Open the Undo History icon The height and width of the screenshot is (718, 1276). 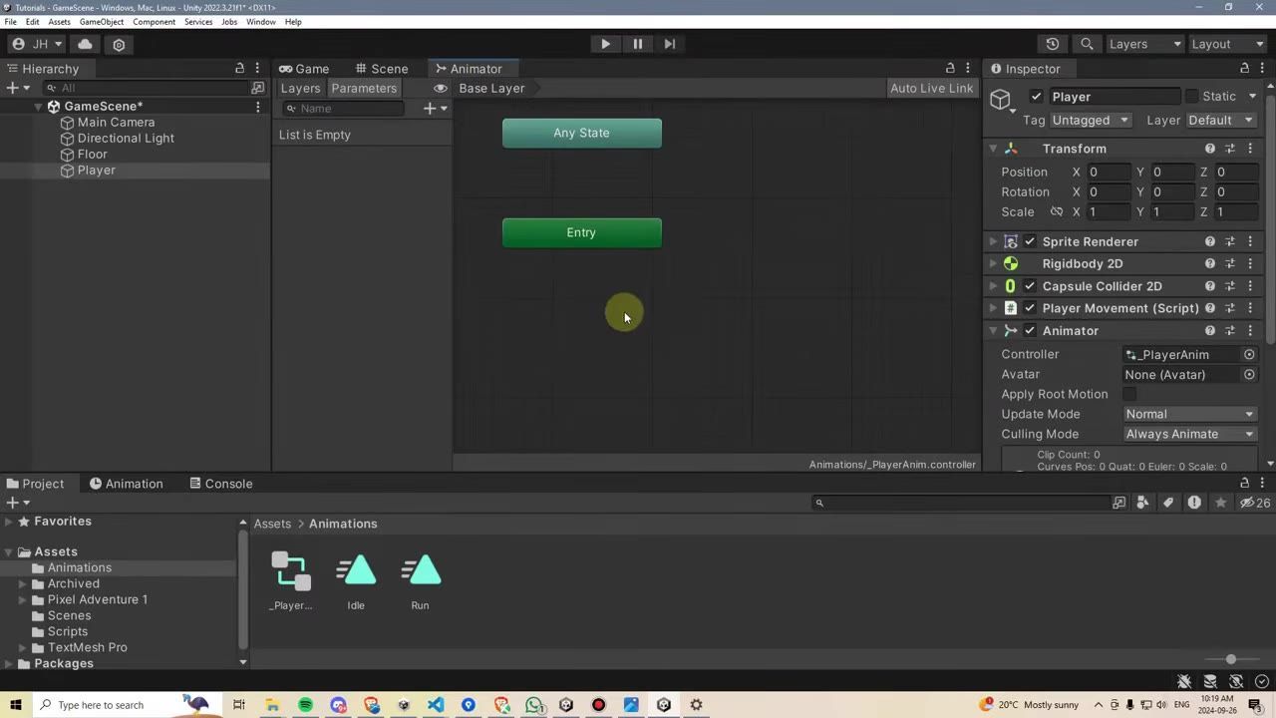click(x=1053, y=44)
